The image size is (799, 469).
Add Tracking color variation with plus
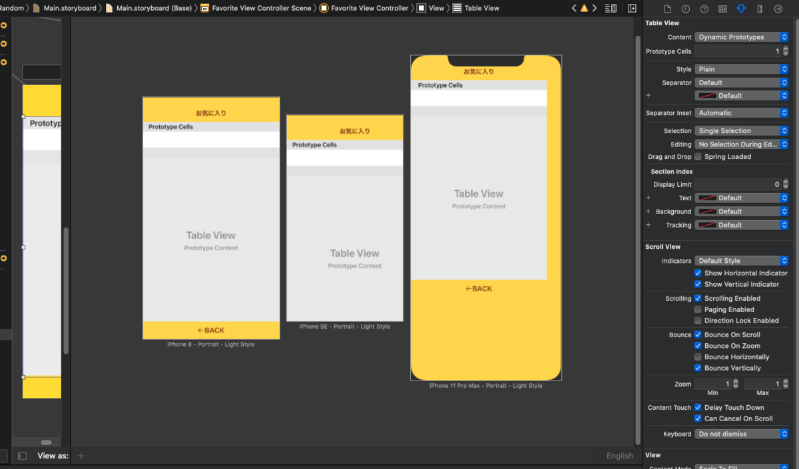point(648,225)
